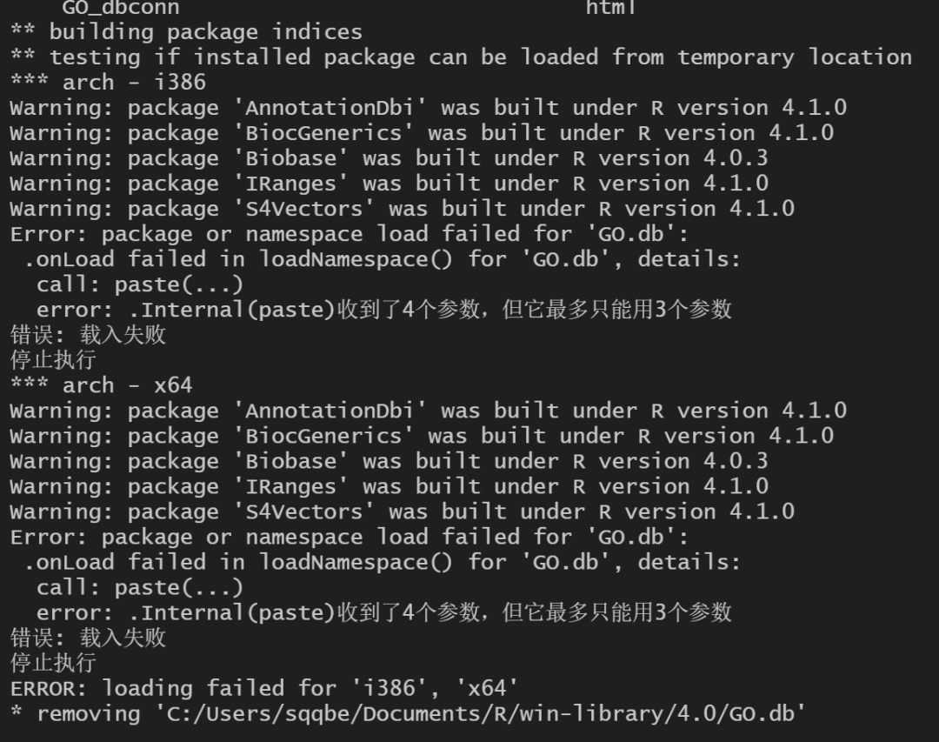The image size is (939, 742).
Task: Click 'ERROR: loading failed for i386, x64' line
Action: (264, 688)
